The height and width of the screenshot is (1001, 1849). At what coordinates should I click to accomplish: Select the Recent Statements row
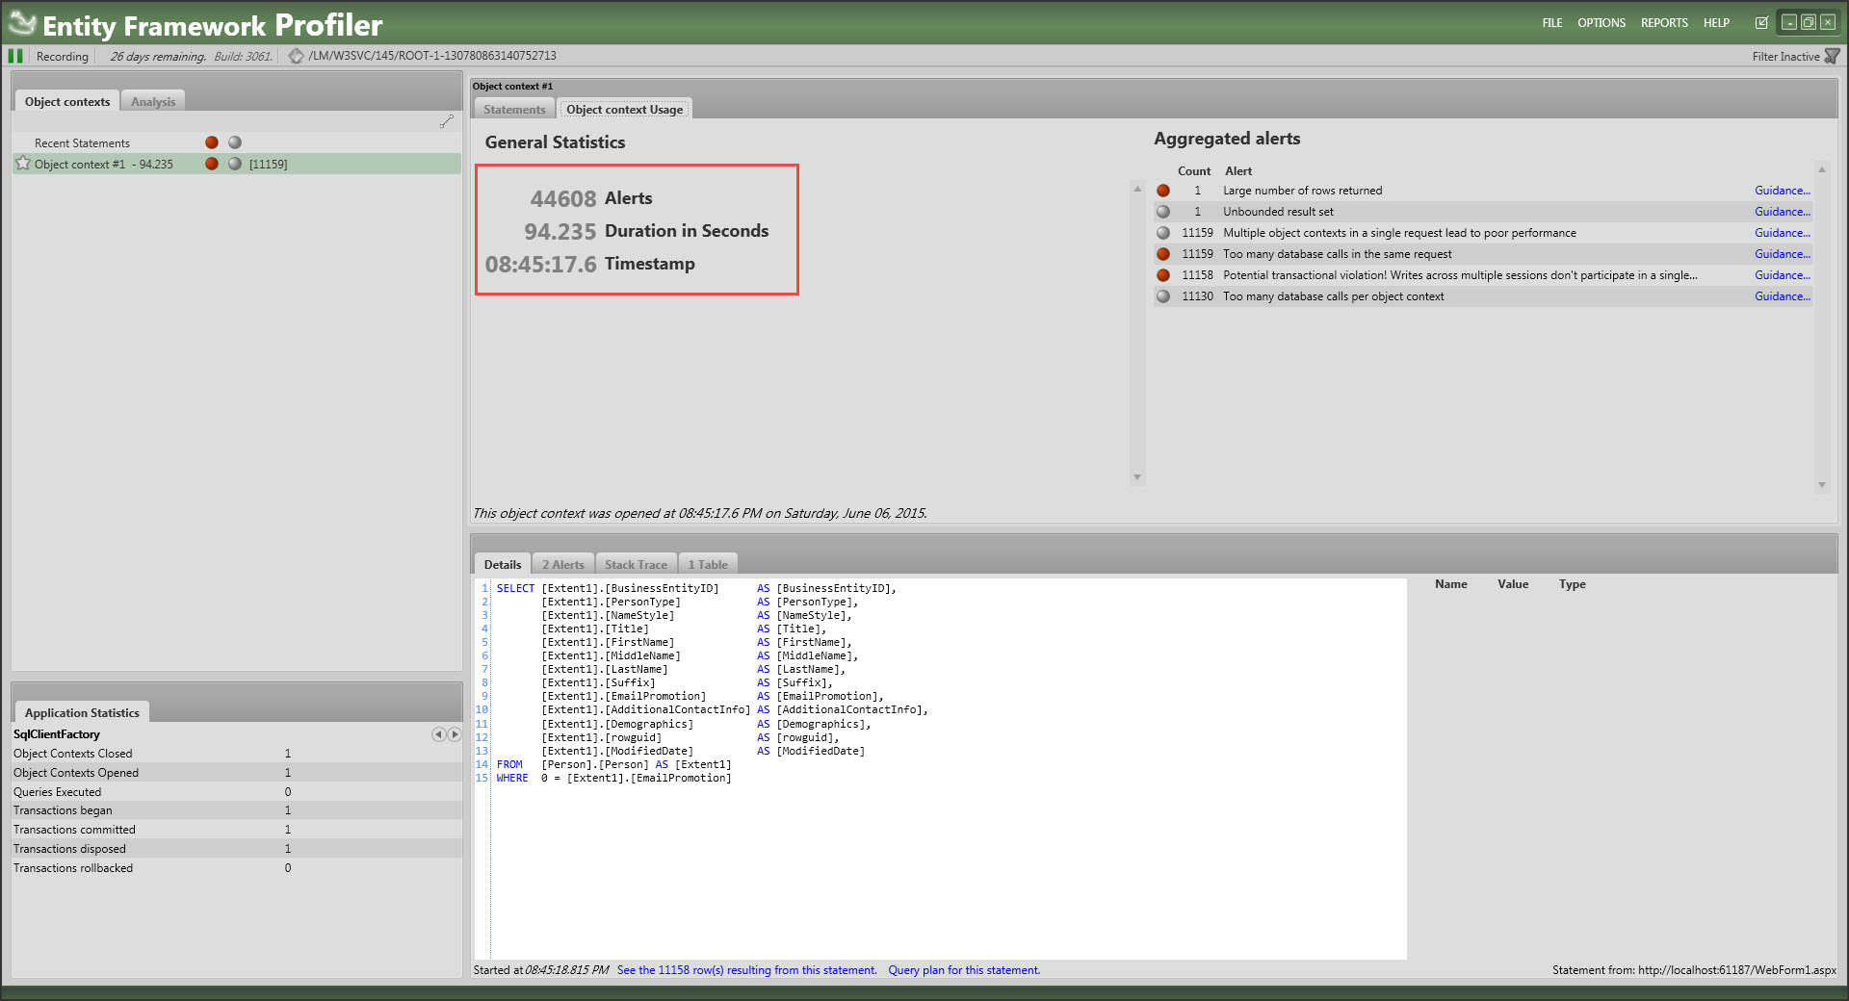point(237,142)
